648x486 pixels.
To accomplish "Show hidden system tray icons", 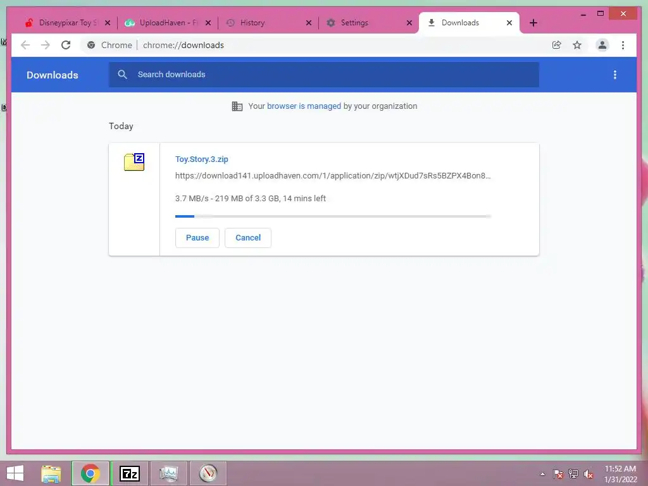I will [542, 474].
